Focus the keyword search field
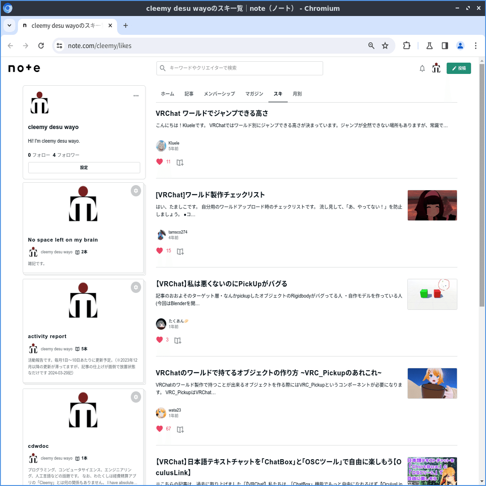The width and height of the screenshot is (486, 486). [240, 68]
